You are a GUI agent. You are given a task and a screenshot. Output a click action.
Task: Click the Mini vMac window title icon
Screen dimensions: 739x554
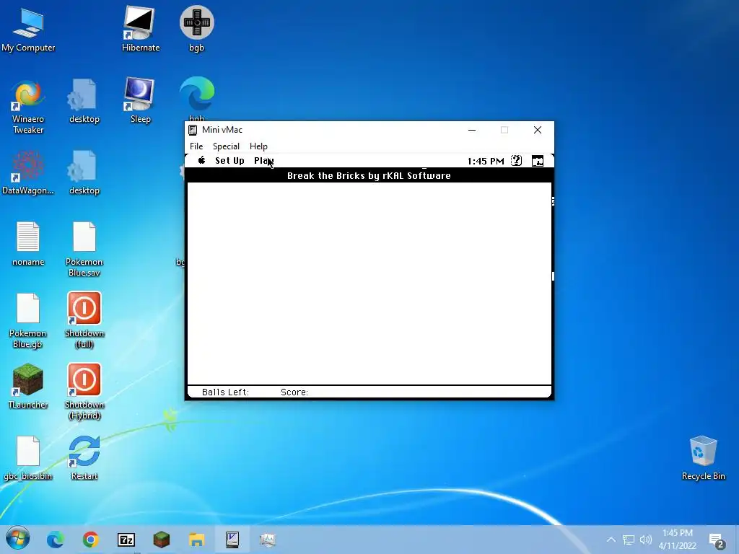192,130
